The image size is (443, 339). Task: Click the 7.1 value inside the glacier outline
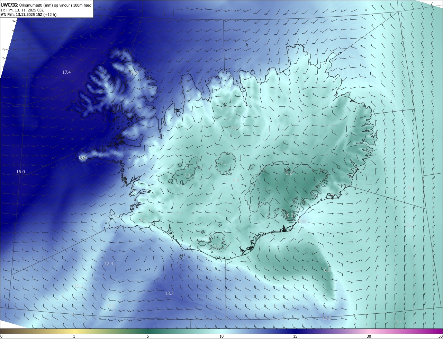click(x=223, y=163)
